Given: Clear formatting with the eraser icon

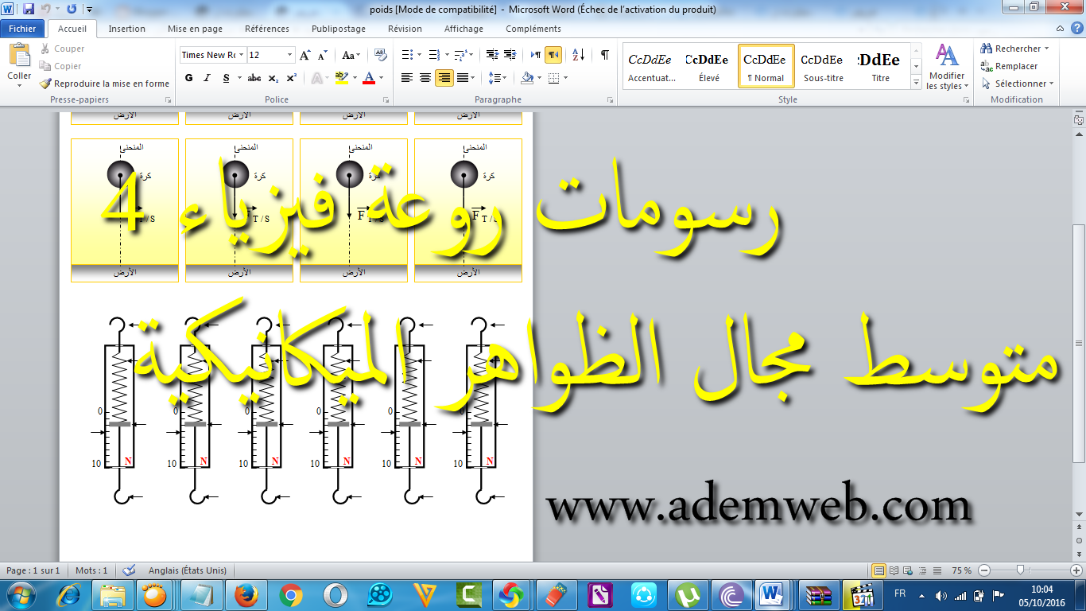Looking at the screenshot, I should pos(380,55).
